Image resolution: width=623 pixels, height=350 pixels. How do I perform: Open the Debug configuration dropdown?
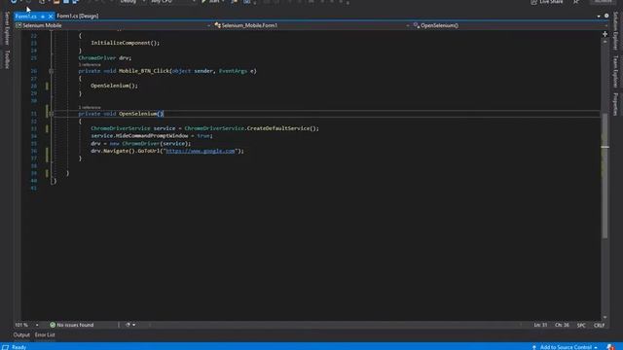pyautogui.click(x=132, y=2)
